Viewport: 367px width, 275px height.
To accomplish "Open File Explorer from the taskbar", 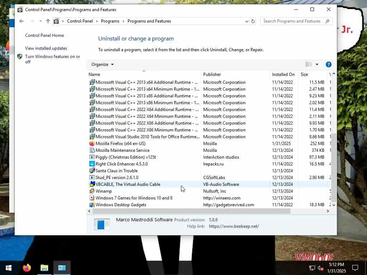I will point(44,268).
